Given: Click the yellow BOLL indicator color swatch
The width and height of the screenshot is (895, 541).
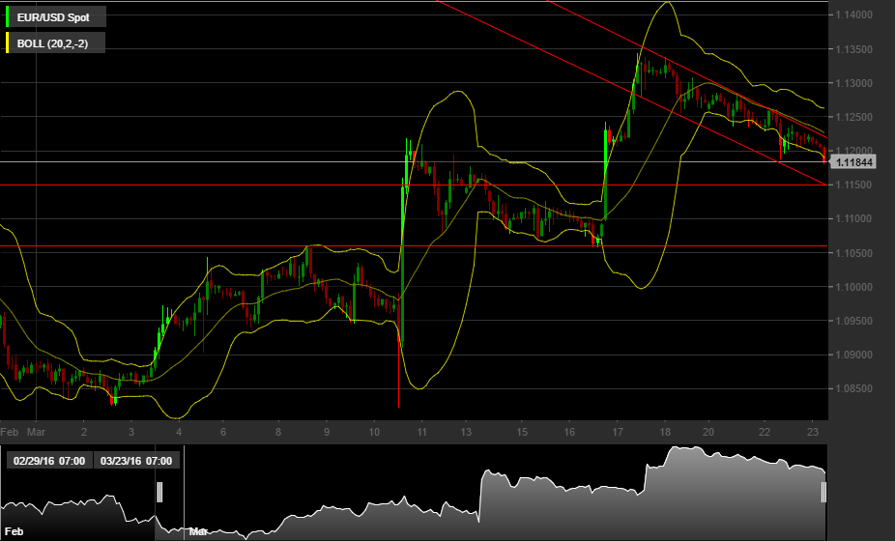Looking at the screenshot, I should click(x=8, y=43).
